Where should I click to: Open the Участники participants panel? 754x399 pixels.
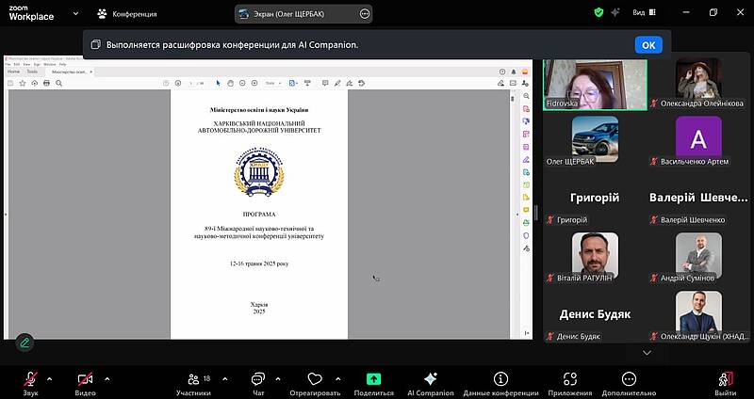[x=193, y=378]
